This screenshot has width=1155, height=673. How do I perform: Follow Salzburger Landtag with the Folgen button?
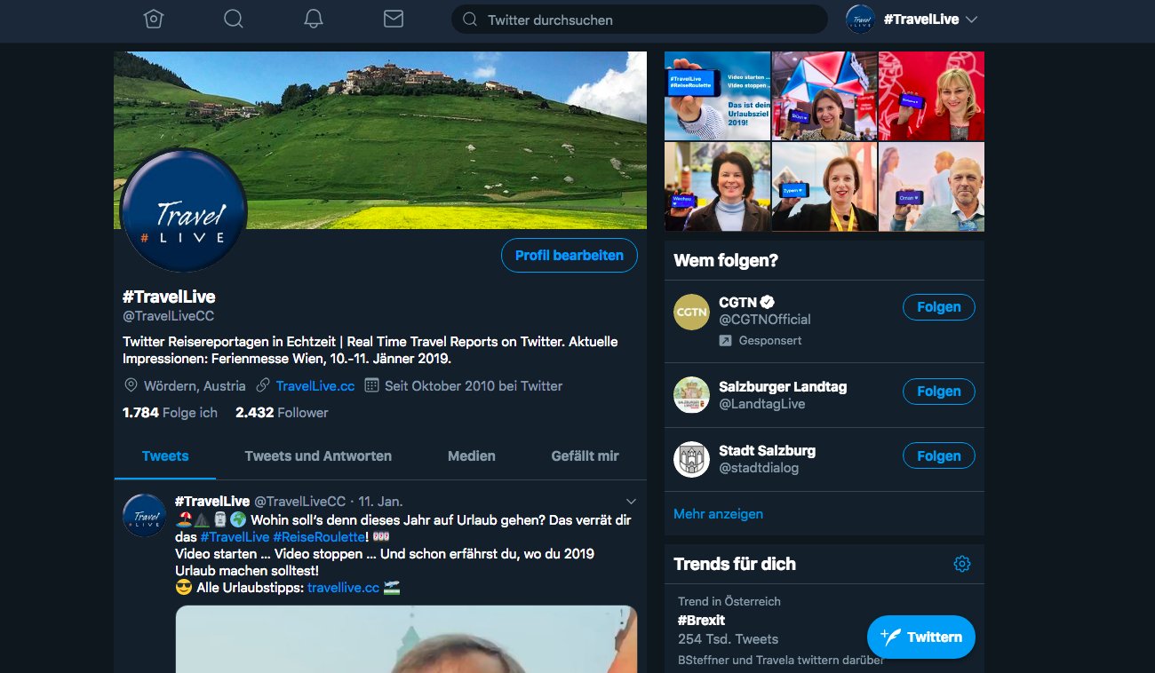pos(939,392)
